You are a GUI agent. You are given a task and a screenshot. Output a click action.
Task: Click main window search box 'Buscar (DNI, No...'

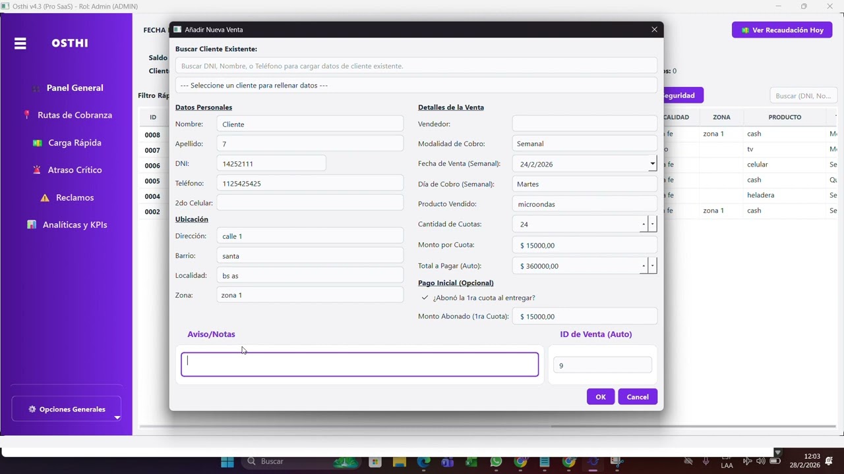[x=803, y=95]
